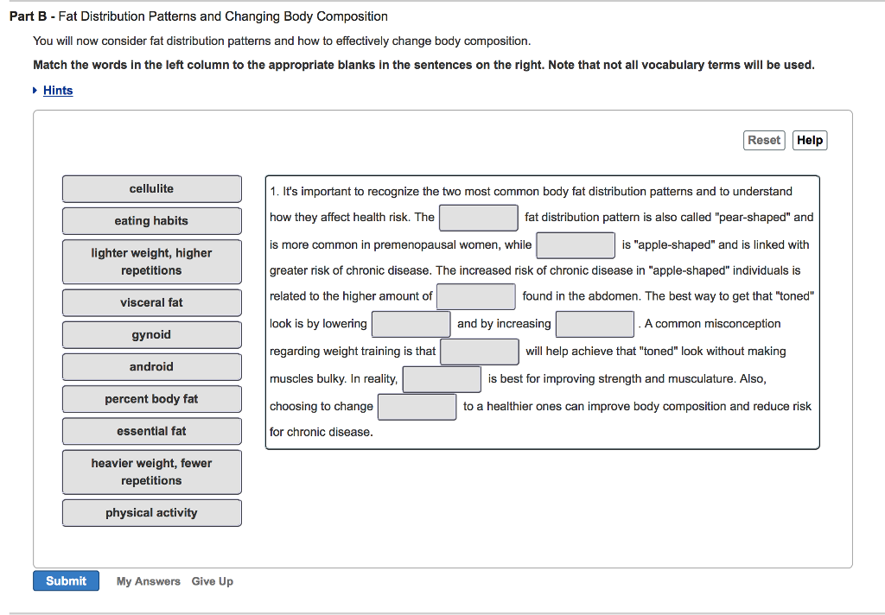Pick the lighter weight, higher repetitions tile
The image size is (885, 615).
(151, 261)
